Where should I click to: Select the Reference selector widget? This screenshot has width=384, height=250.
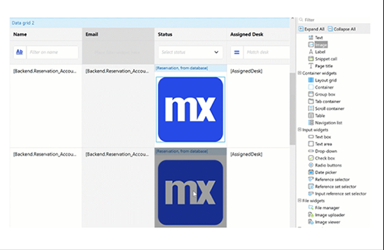point(332,179)
